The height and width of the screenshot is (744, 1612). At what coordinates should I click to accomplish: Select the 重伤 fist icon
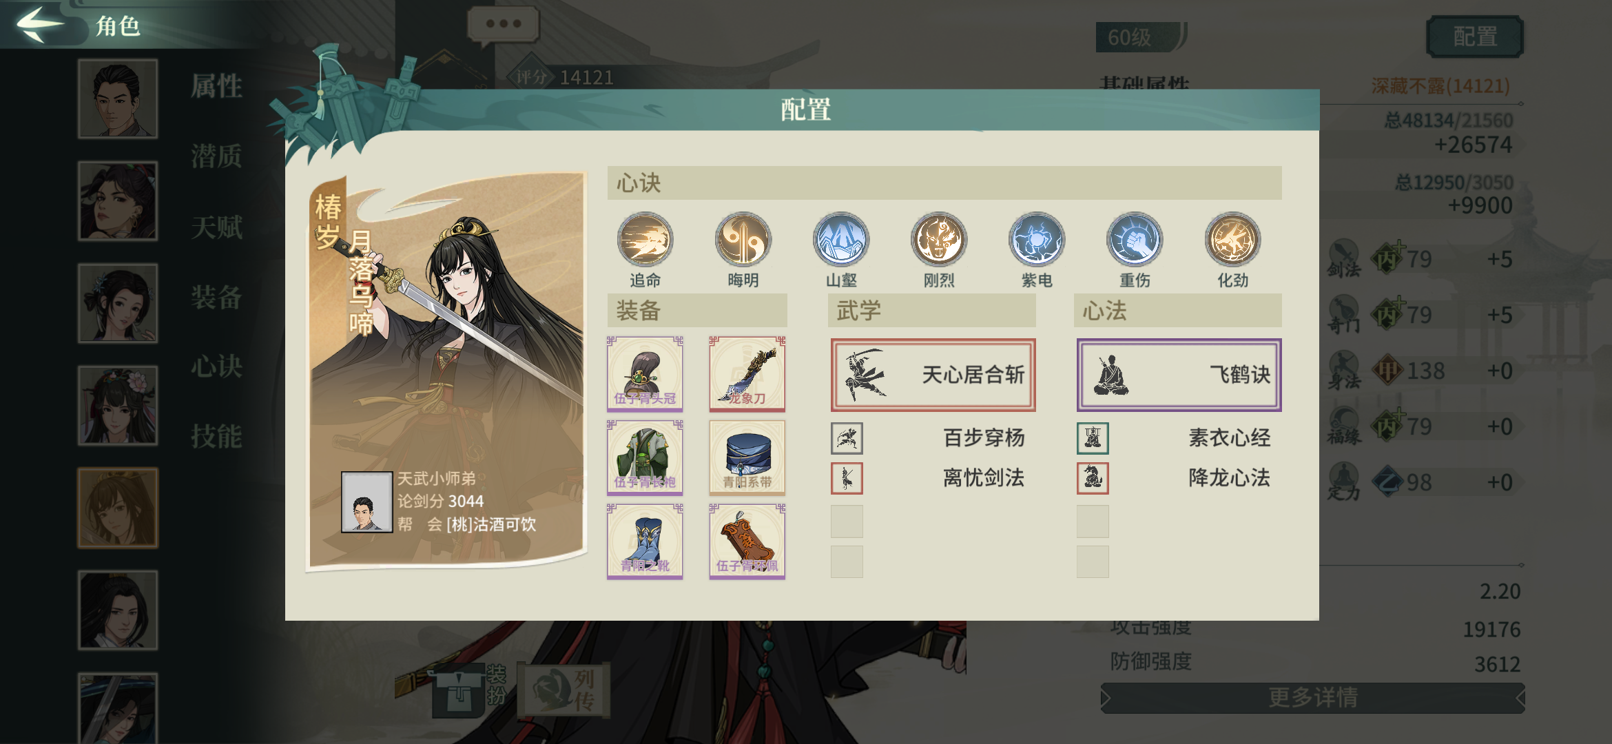pyautogui.click(x=1135, y=240)
